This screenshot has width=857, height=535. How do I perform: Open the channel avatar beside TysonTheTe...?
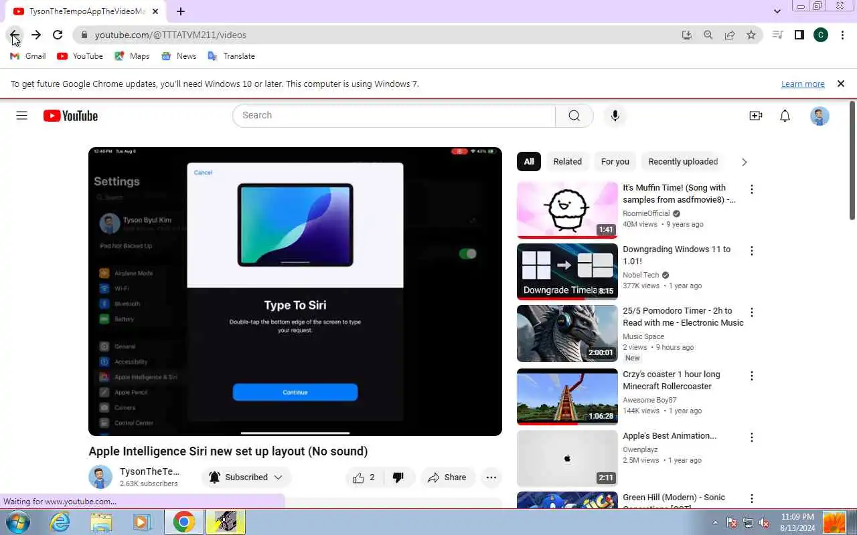[100, 477]
